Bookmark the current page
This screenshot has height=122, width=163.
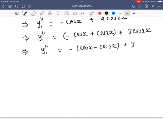(x=23, y=6)
